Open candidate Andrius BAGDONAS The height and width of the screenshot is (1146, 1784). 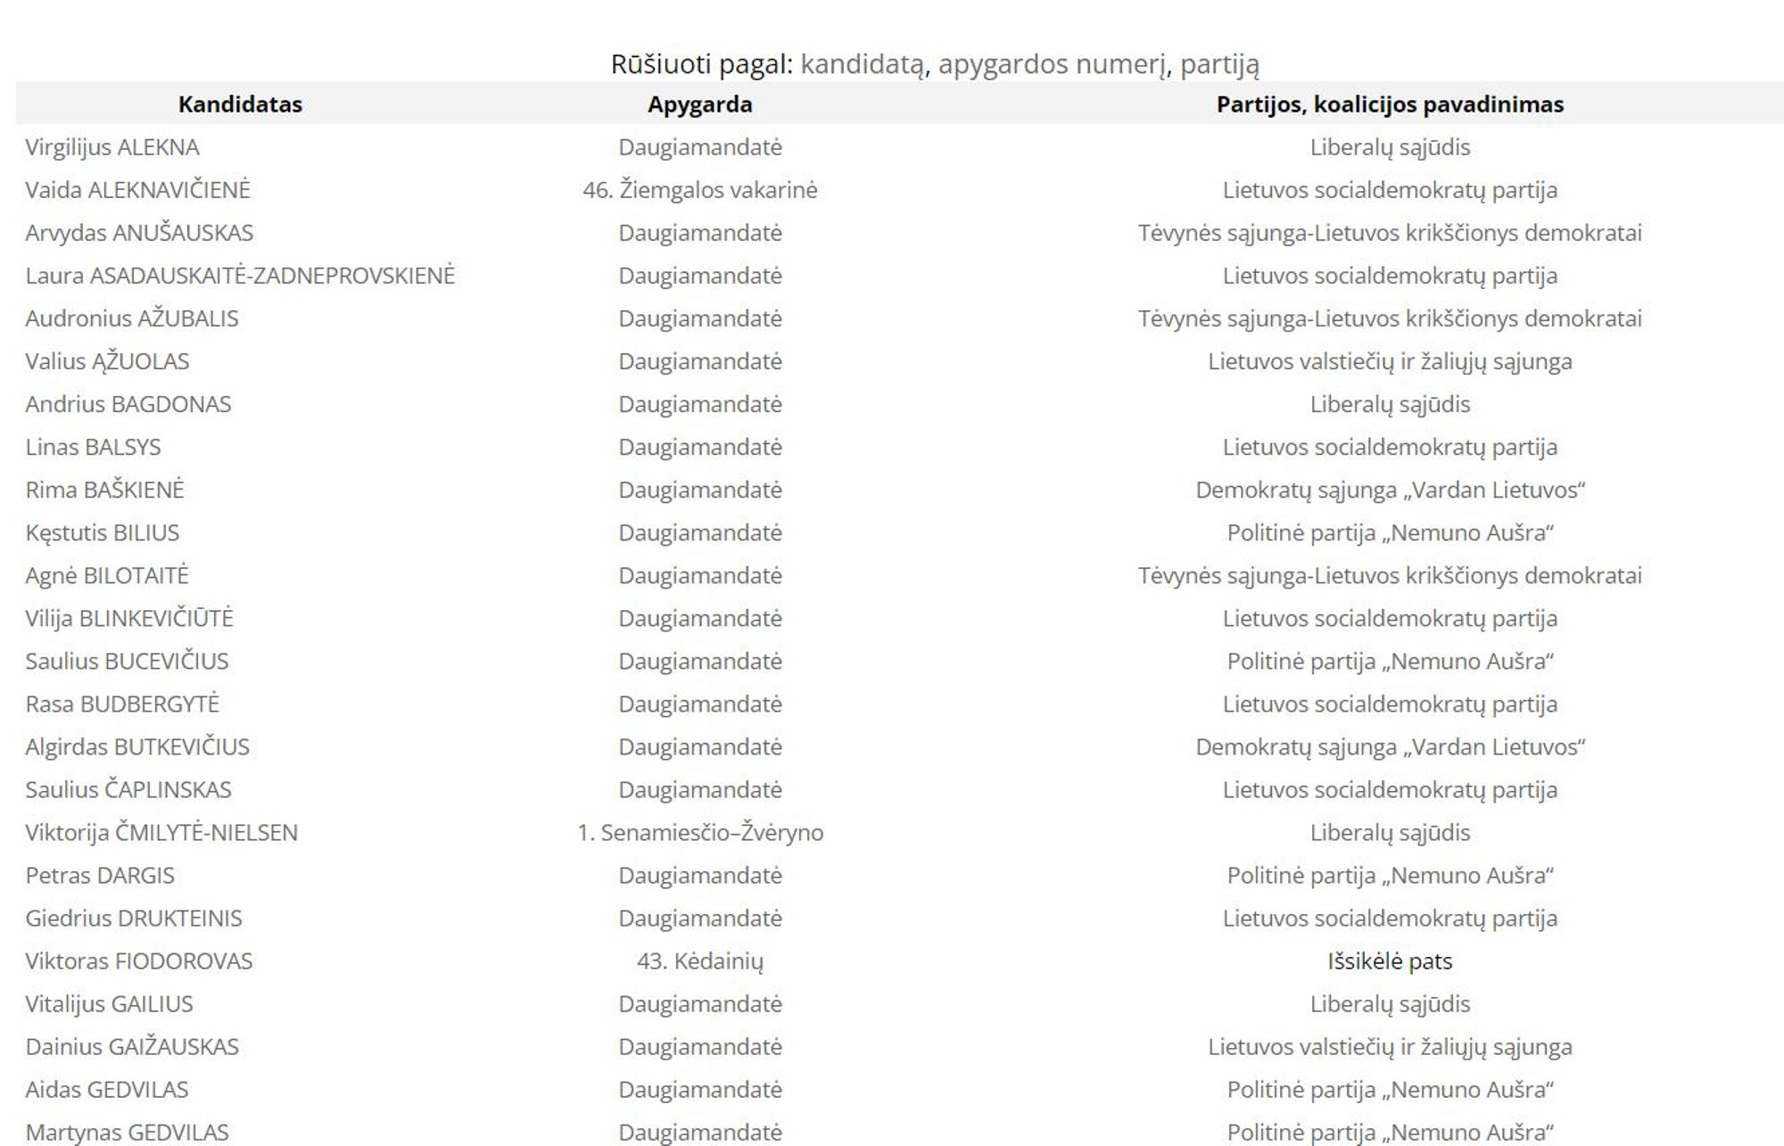(x=128, y=404)
